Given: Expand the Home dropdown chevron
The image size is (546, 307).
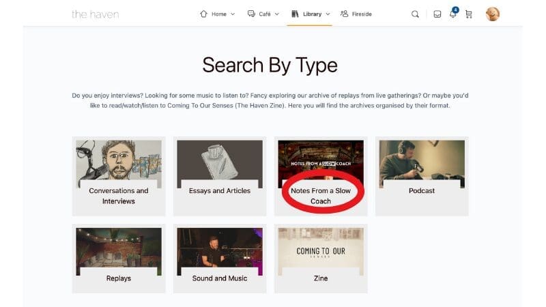Looking at the screenshot, I should pyautogui.click(x=233, y=14).
